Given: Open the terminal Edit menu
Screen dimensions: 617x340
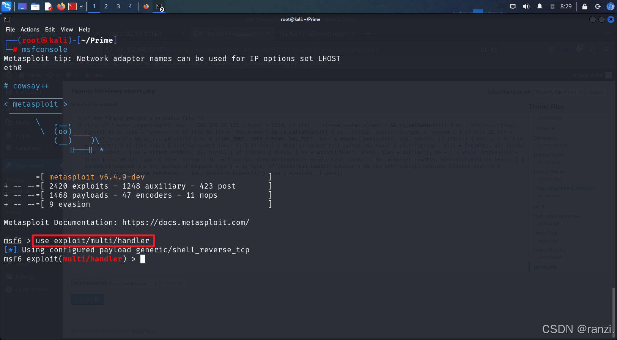Looking at the screenshot, I should (50, 30).
